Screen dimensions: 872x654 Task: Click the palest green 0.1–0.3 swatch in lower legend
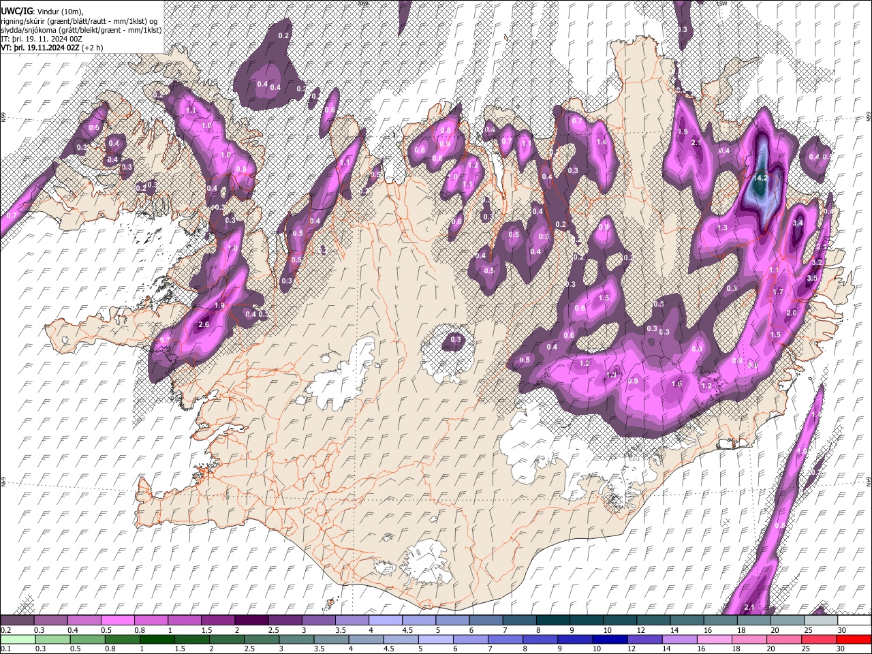pos(18,639)
